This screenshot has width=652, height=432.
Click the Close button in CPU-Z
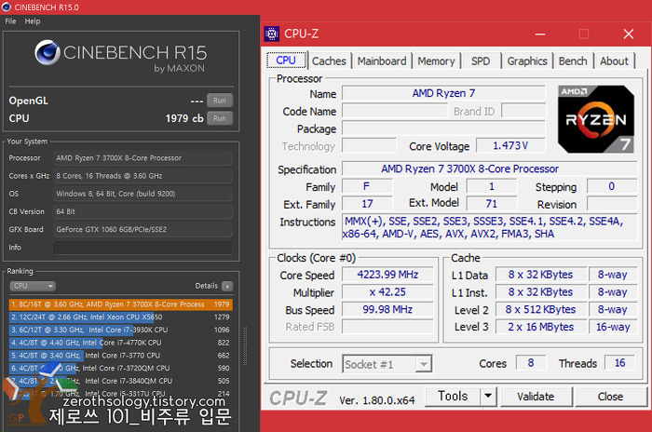[x=610, y=397]
